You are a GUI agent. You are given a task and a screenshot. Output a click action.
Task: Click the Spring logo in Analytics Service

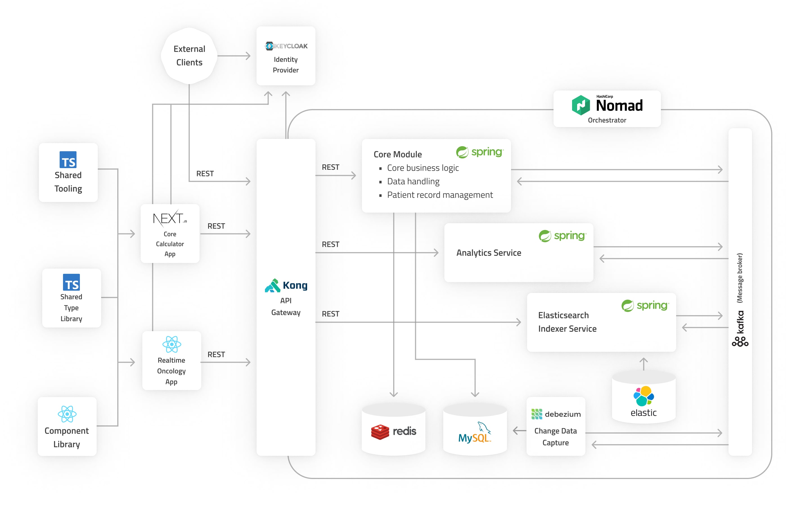562,236
